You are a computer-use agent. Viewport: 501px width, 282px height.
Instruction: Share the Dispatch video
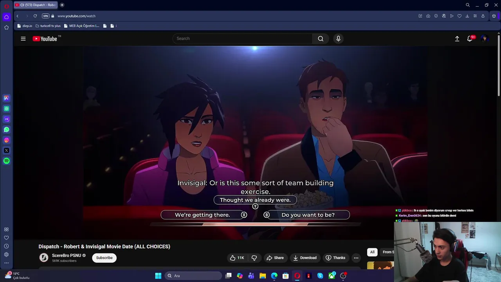click(x=275, y=258)
